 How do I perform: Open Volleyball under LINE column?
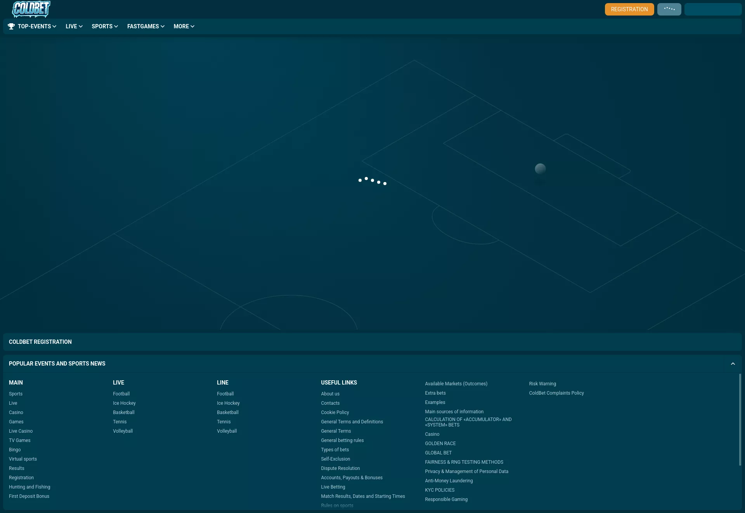227,431
